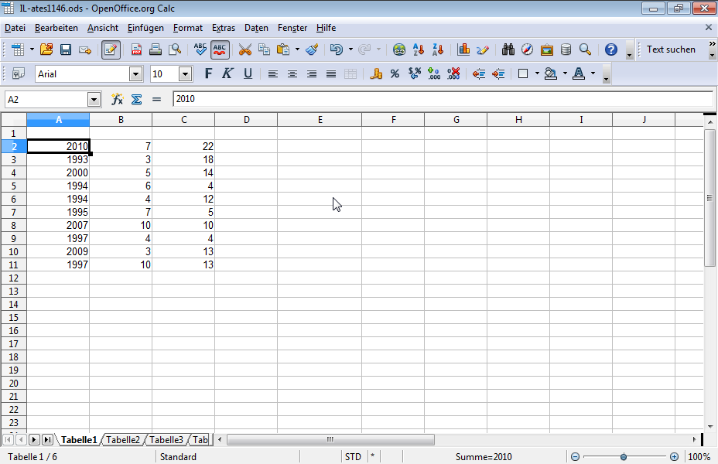Screen dimensions: 718x464
Task: Expand the Name Box A2 dropdown
Action: point(94,99)
